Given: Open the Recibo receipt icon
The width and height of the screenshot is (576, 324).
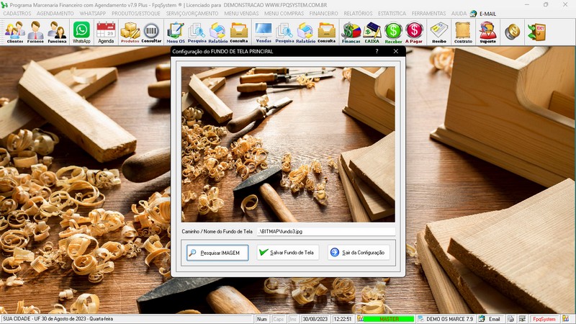Looking at the screenshot, I should (x=439, y=32).
